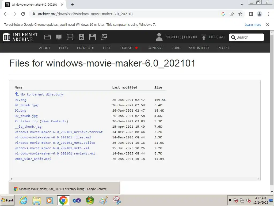Click the UPLOAD link
This screenshot has width=274, height=206.
coord(217,37)
